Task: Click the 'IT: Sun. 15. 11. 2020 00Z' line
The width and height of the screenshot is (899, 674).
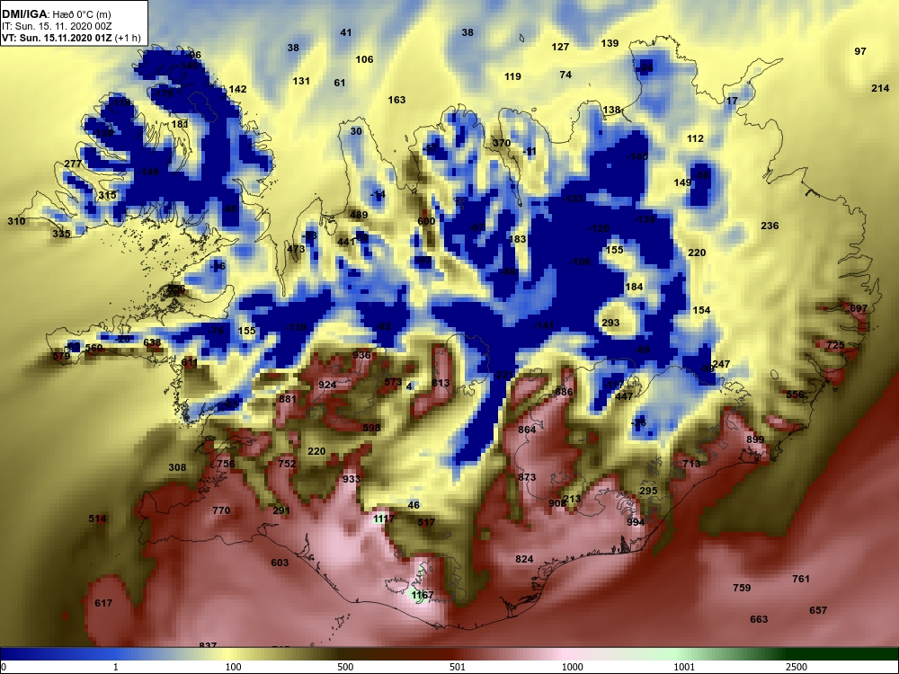Action: pyautogui.click(x=57, y=26)
